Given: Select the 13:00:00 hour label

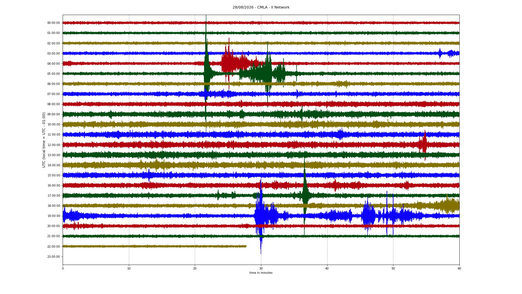Looking at the screenshot, I should tap(54, 155).
